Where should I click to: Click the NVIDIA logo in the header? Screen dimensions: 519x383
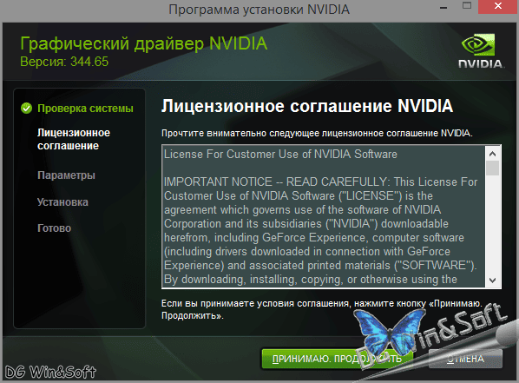click(x=482, y=50)
